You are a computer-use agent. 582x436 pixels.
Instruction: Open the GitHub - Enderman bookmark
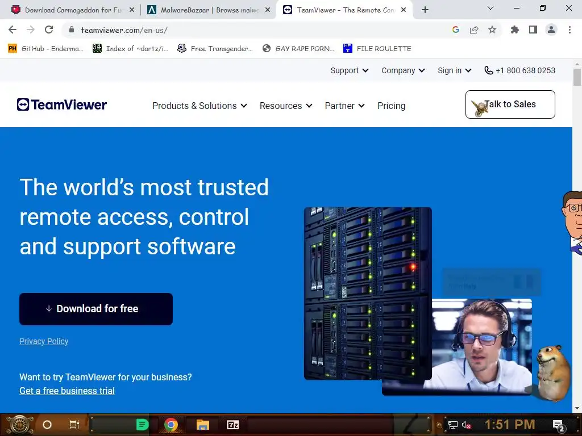pos(46,49)
